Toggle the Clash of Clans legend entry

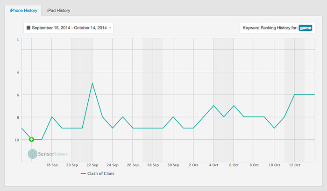97,173
